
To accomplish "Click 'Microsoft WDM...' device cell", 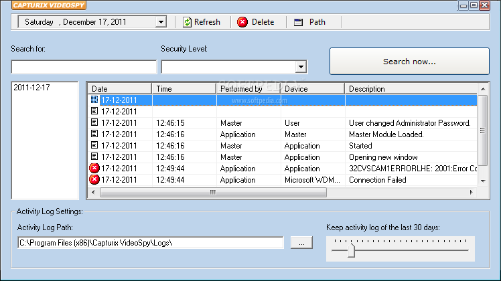I will [312, 180].
